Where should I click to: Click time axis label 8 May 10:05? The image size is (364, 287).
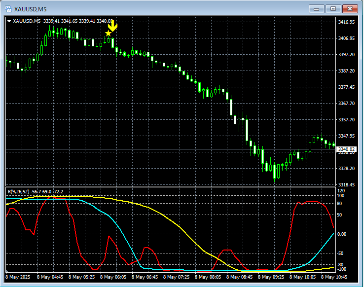[x=302, y=277]
